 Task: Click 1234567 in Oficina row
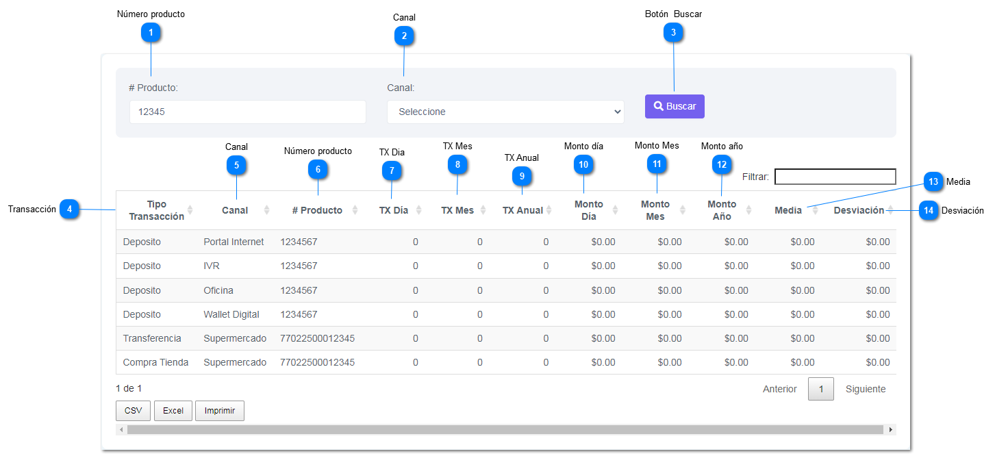click(x=299, y=290)
